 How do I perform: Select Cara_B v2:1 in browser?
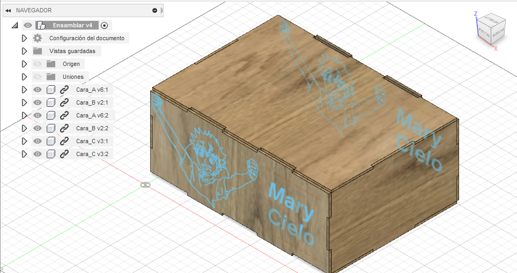coord(92,102)
